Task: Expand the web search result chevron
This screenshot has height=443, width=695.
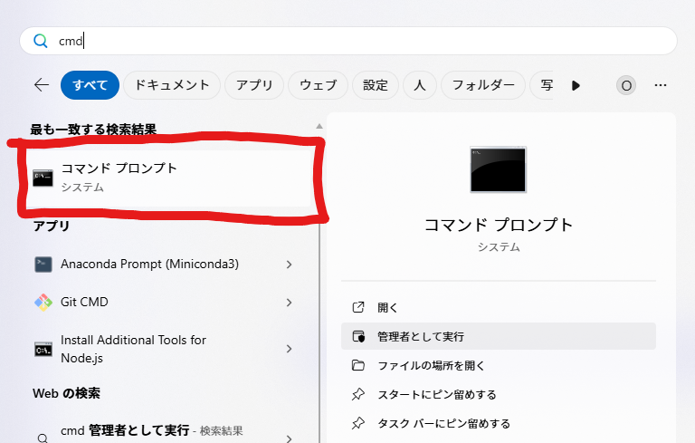Action: point(289,438)
